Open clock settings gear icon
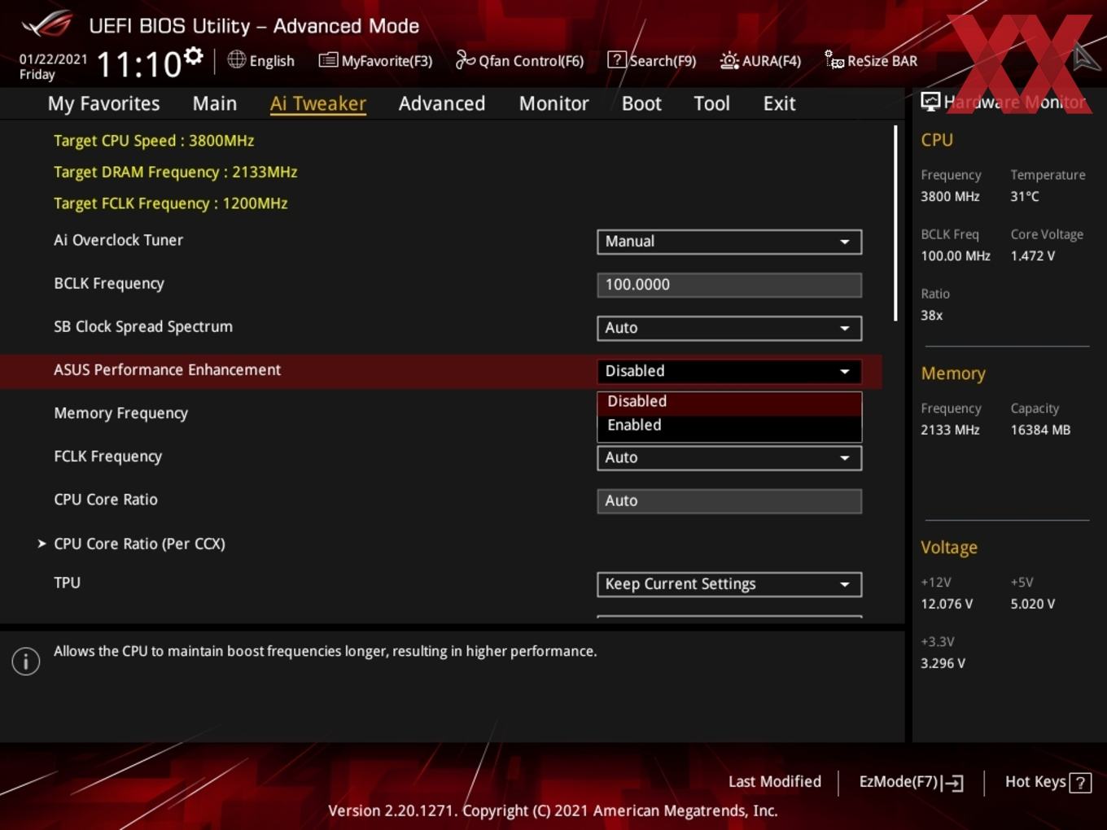This screenshot has height=830, width=1107. pos(193,56)
